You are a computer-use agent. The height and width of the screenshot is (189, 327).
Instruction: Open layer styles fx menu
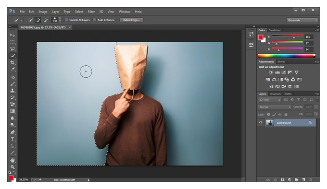pos(275,179)
